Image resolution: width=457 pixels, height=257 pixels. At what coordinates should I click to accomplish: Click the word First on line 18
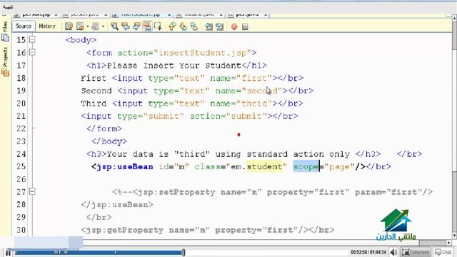point(94,78)
